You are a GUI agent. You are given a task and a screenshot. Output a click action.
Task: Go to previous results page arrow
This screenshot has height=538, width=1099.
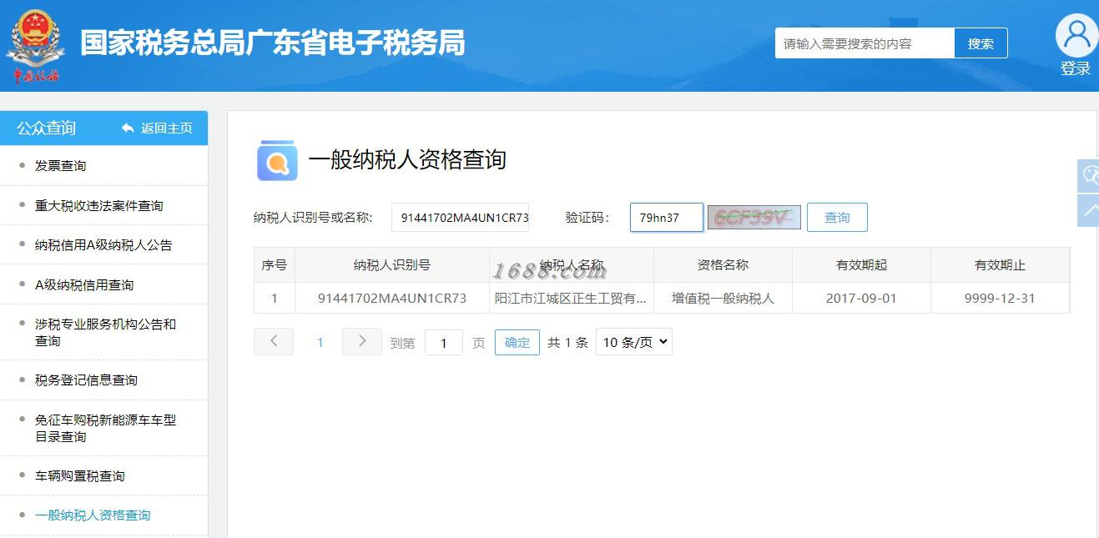(x=274, y=341)
